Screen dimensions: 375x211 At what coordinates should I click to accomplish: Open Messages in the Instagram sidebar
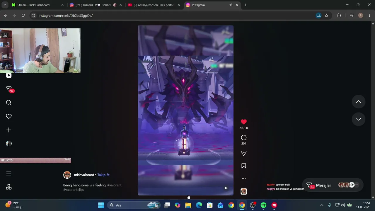click(x=9, y=89)
